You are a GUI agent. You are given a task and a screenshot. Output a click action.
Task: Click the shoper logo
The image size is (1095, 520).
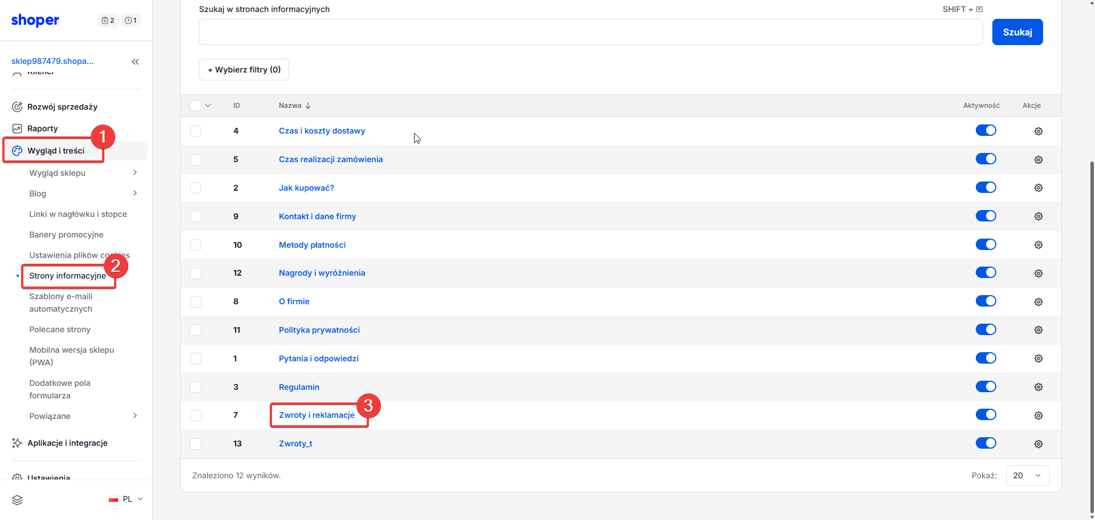pyautogui.click(x=35, y=21)
